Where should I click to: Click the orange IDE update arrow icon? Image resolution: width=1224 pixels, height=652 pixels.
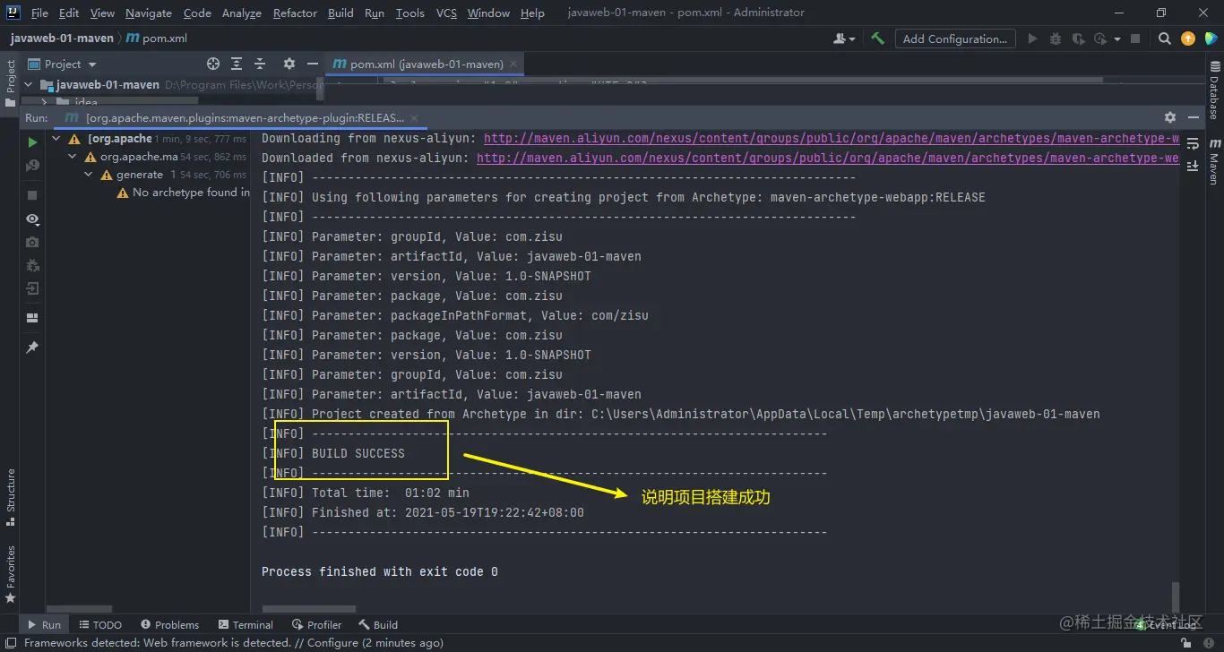click(1188, 39)
